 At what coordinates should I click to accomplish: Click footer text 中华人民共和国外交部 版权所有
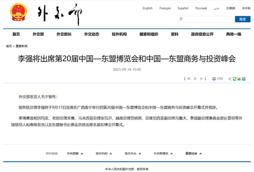pyautogui.click(x=127, y=169)
